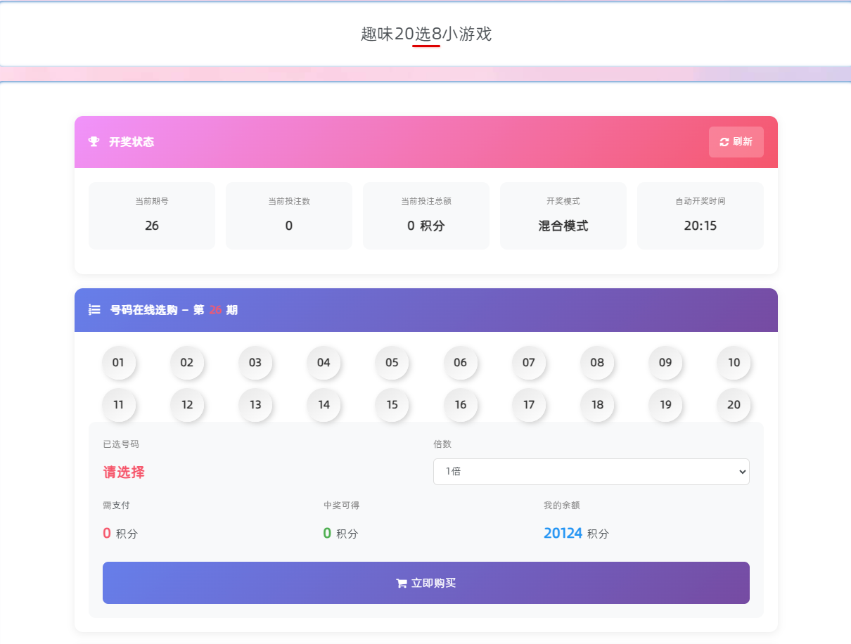Viewport: 851px width, 644px height.
Task: Click the 当前期号 card showing 26
Action: point(152,216)
